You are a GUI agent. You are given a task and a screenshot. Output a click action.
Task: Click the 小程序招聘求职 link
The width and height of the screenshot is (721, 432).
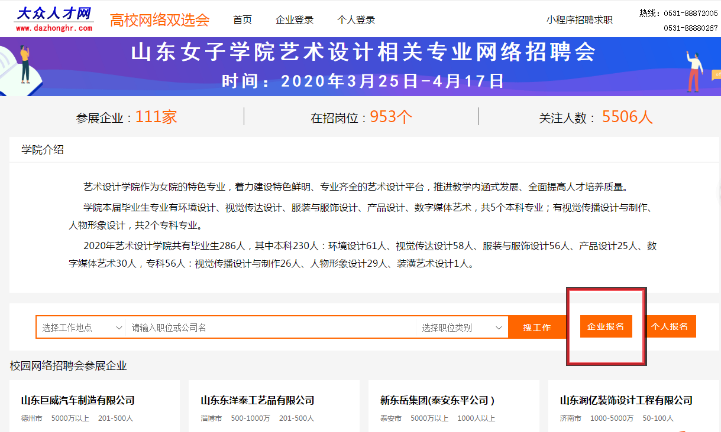coord(580,20)
